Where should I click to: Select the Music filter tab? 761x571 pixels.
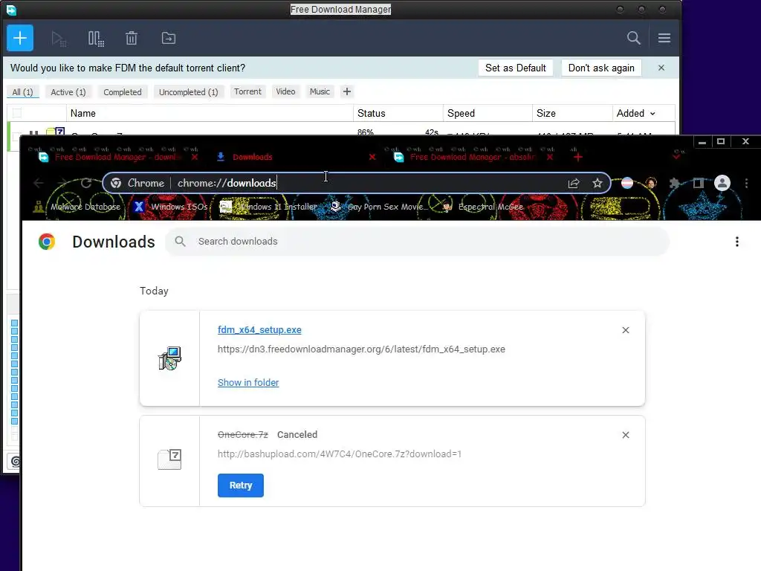click(x=320, y=91)
